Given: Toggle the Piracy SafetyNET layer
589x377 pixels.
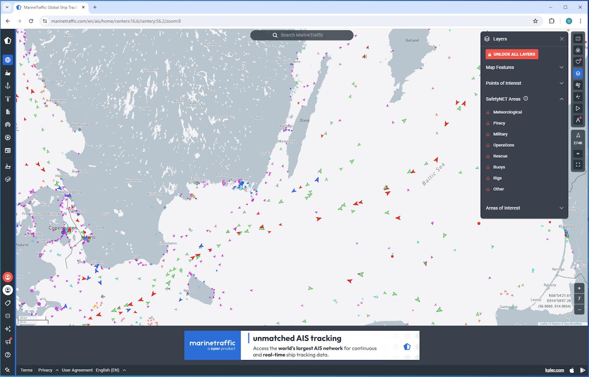Looking at the screenshot, I should tap(499, 123).
